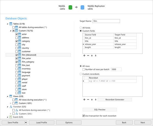Click the minus icon under the custom fields table
153x126 pixels.
tap(88, 56)
